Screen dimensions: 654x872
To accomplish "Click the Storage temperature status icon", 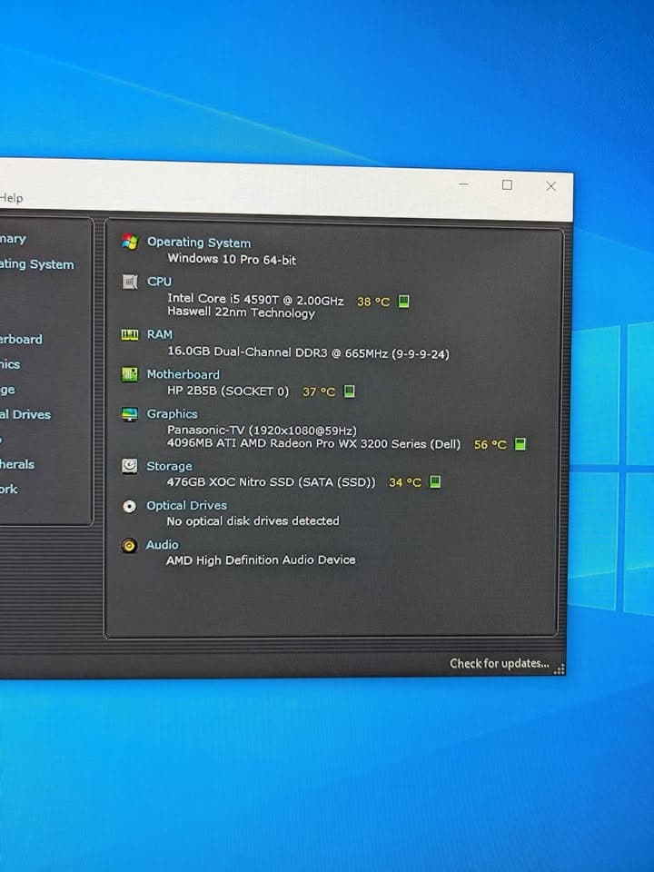I will coord(435,481).
